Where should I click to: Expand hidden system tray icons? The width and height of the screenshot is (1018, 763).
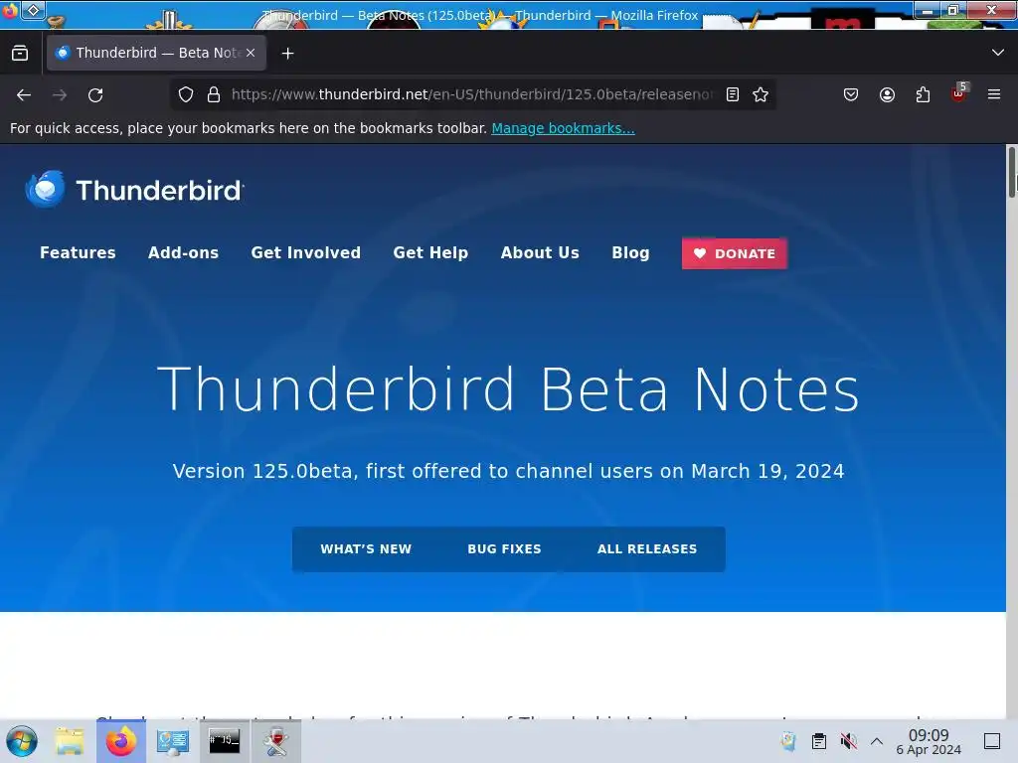[x=877, y=741]
